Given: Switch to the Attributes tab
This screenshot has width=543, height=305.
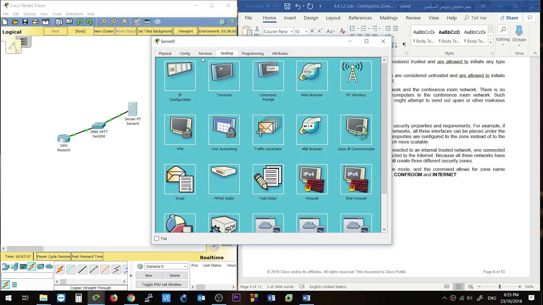Looking at the screenshot, I should point(280,53).
